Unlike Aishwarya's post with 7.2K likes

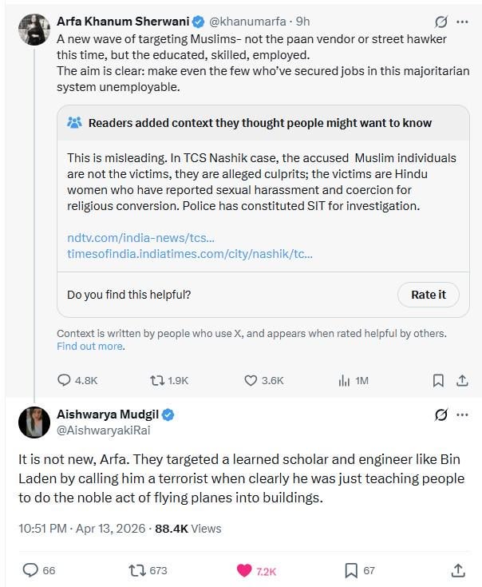[245, 570]
